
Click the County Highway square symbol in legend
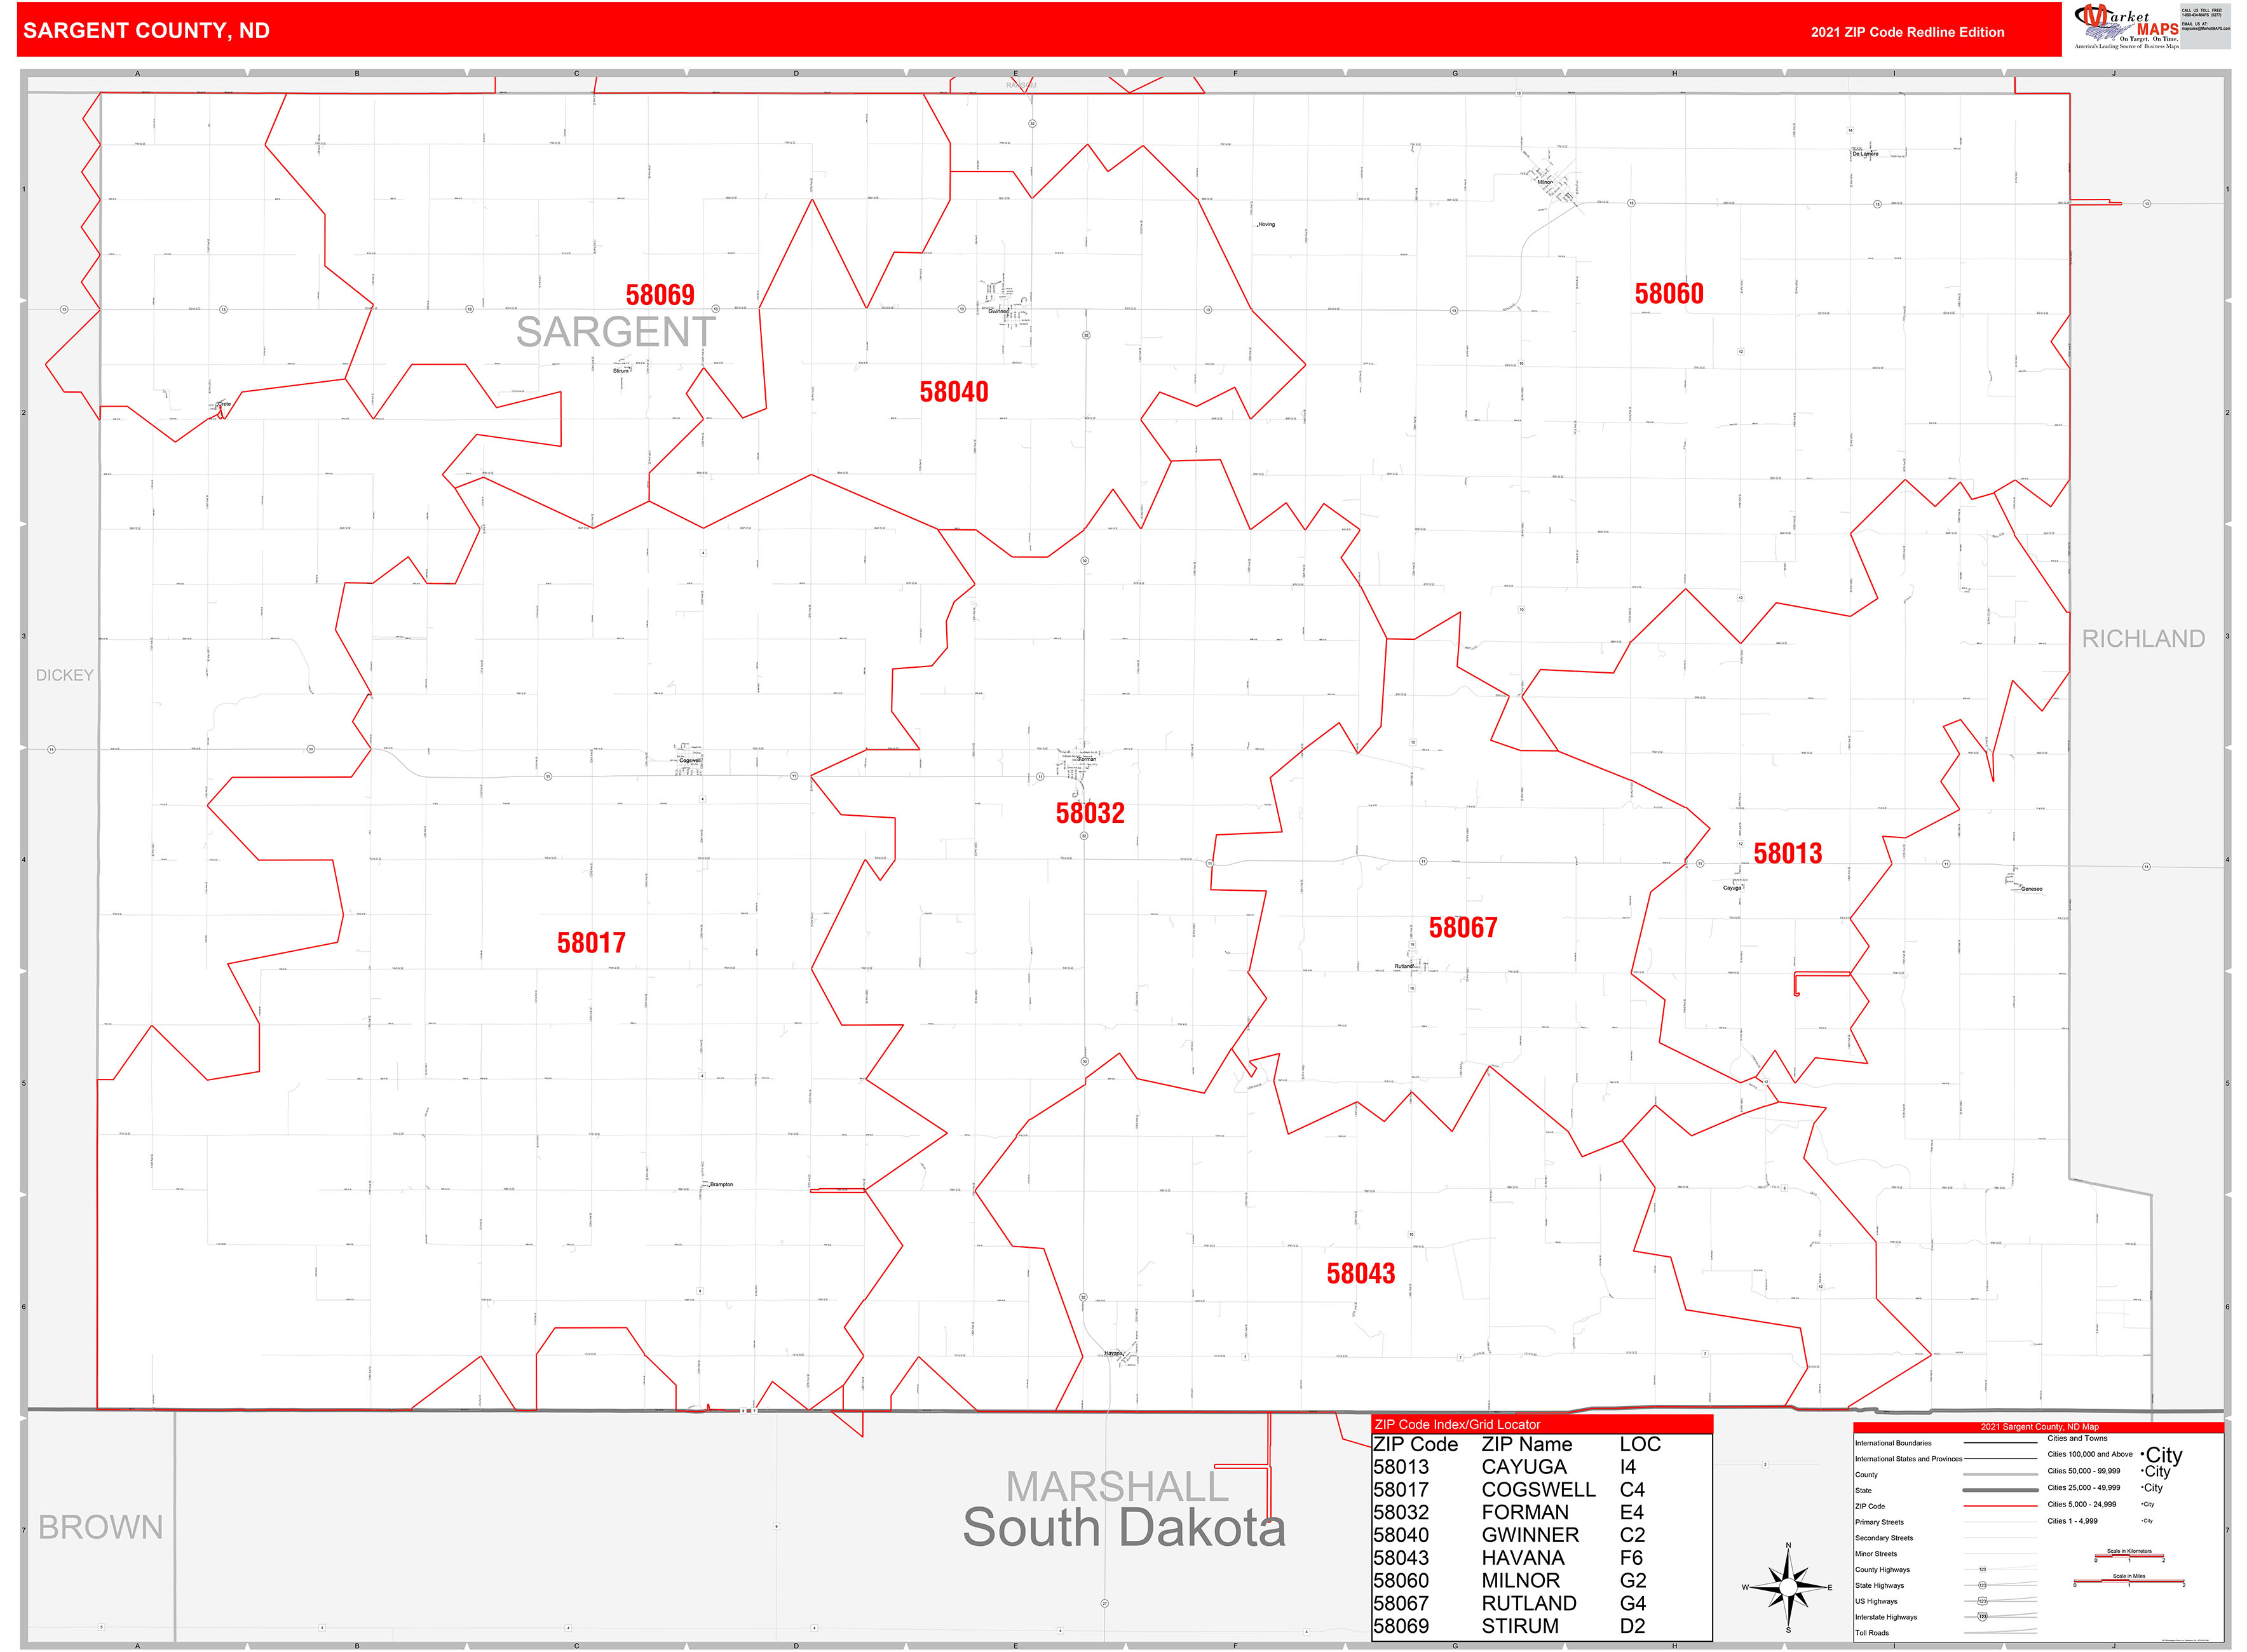[1983, 1570]
